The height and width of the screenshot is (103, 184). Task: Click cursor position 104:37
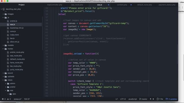[x=27, y=99]
